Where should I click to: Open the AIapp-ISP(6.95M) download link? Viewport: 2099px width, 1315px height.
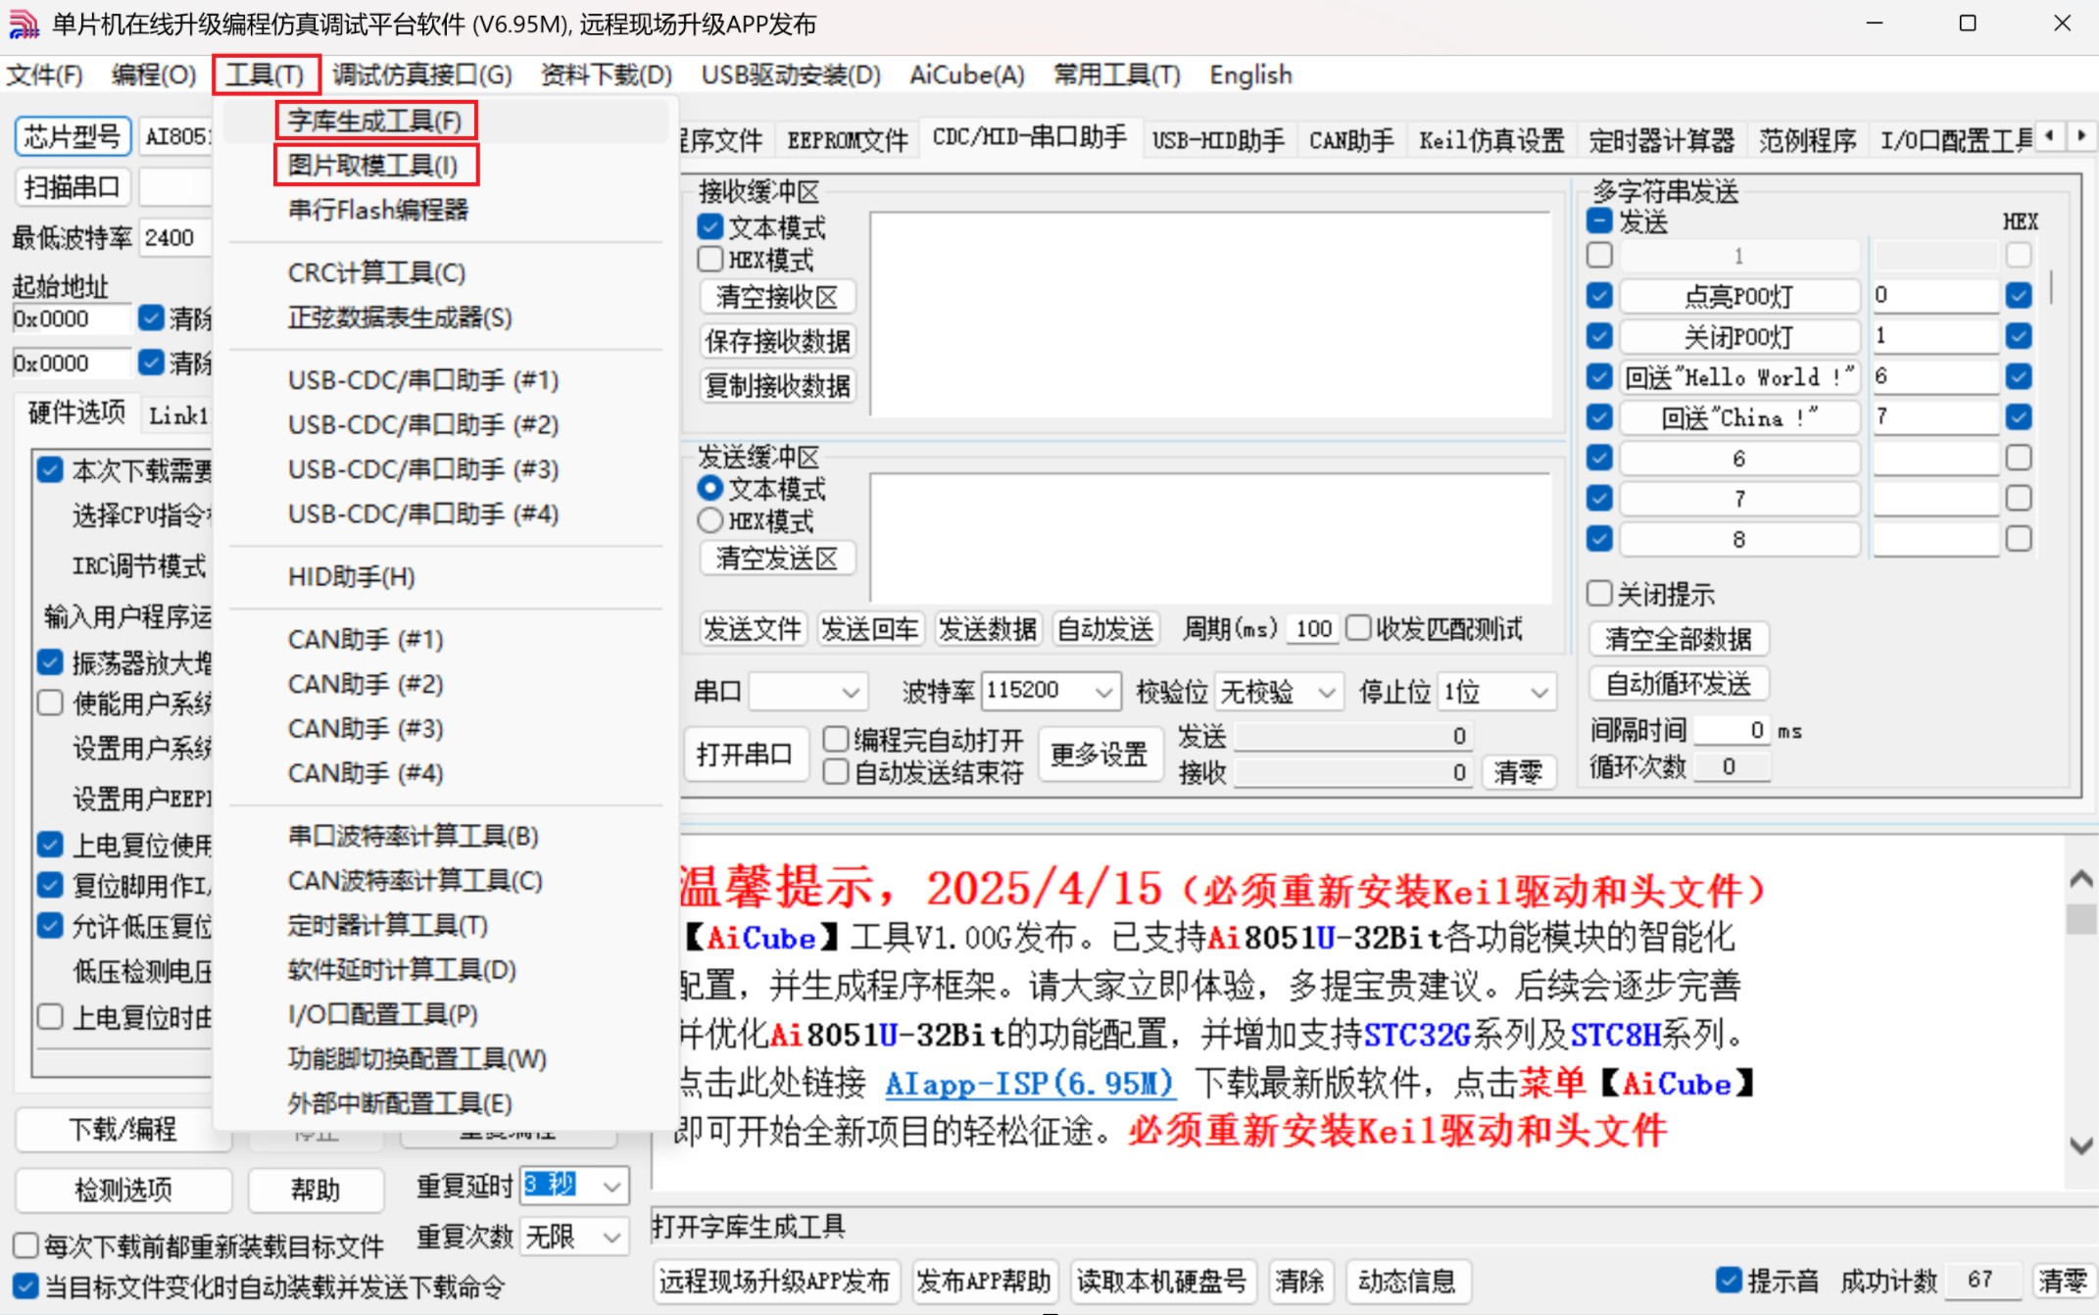(x=1029, y=1084)
